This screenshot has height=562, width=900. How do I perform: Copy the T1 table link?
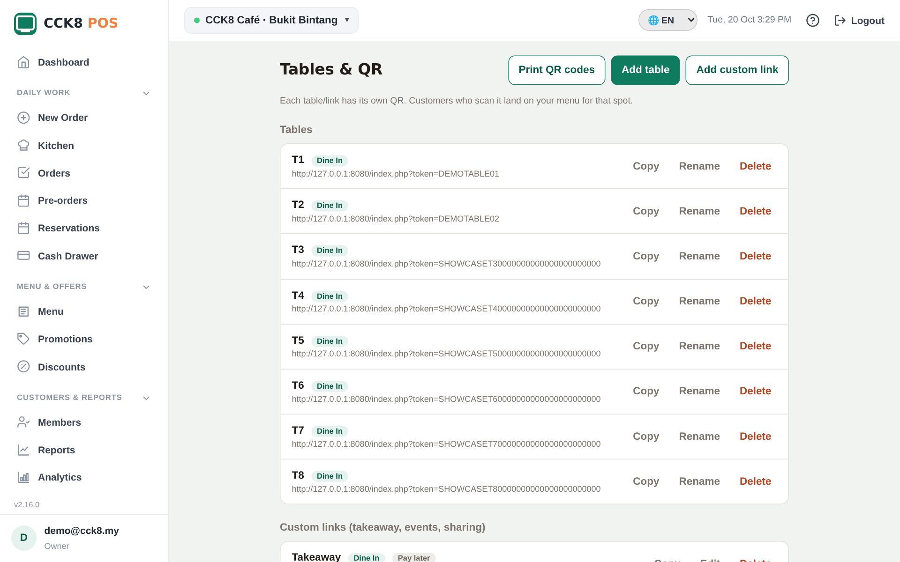point(646,166)
